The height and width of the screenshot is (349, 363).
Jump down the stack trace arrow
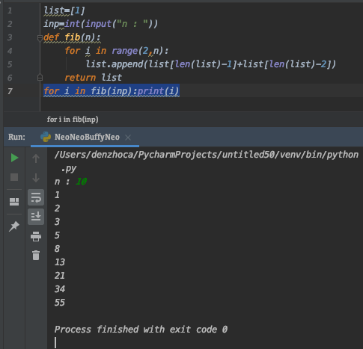36,178
